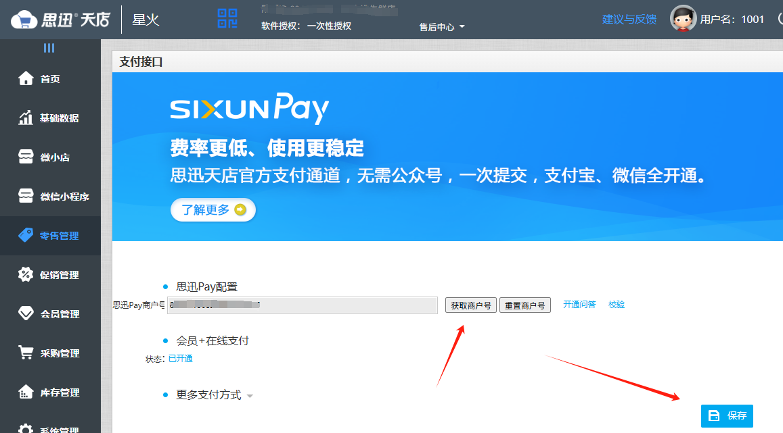Image resolution: width=783 pixels, height=433 pixels.
Task: Open 首页 in the sidebar
Action: click(x=51, y=79)
